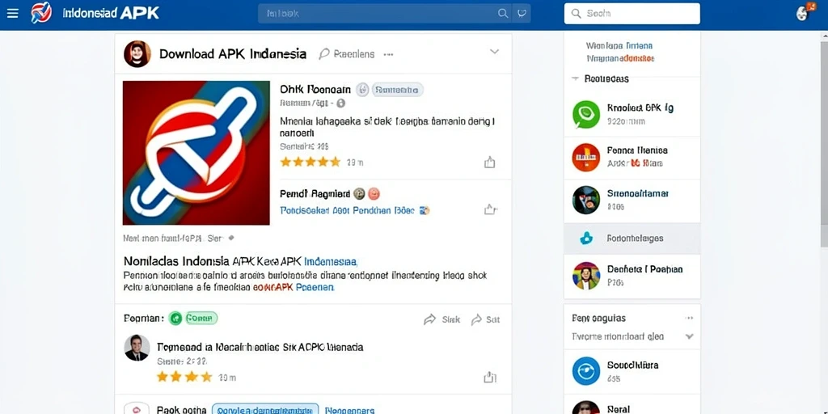Click the green round icon next to Peanian
Image resolution: width=828 pixels, height=414 pixels.
(175, 319)
